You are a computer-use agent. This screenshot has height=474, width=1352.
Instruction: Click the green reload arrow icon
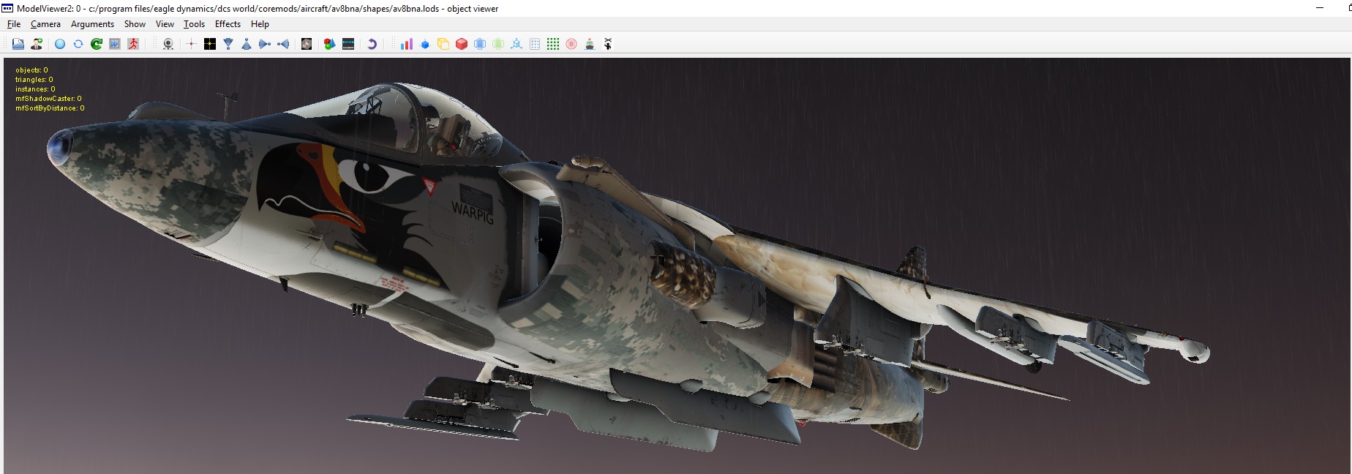coord(97,44)
